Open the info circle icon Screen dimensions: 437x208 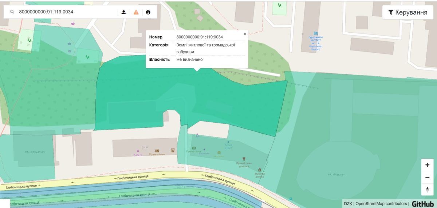tap(148, 12)
